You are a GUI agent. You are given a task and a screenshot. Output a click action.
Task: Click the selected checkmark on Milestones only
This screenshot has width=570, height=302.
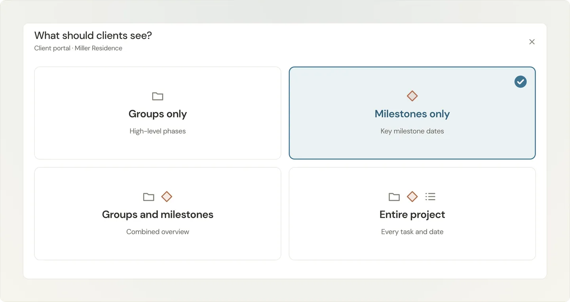tap(521, 82)
